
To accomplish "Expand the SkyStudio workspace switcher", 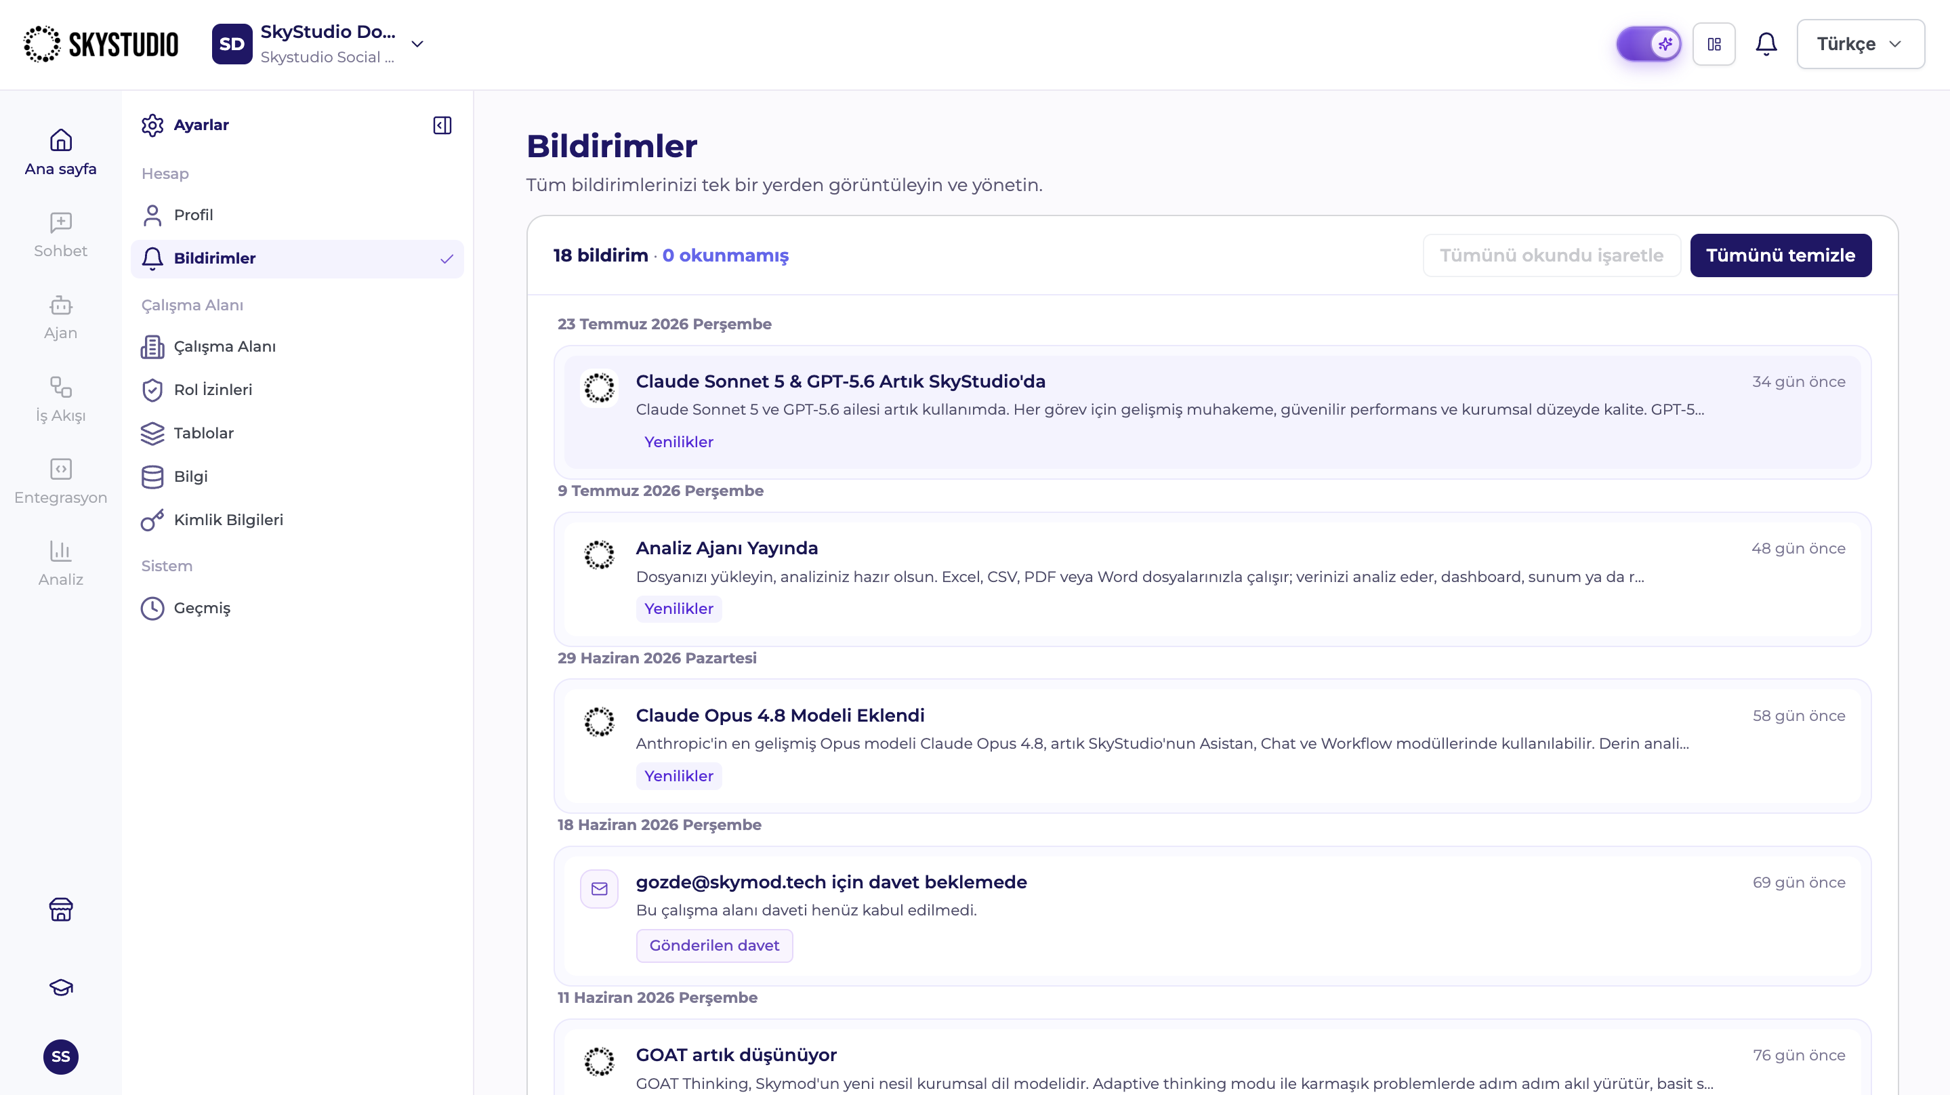I will pyautogui.click(x=417, y=44).
